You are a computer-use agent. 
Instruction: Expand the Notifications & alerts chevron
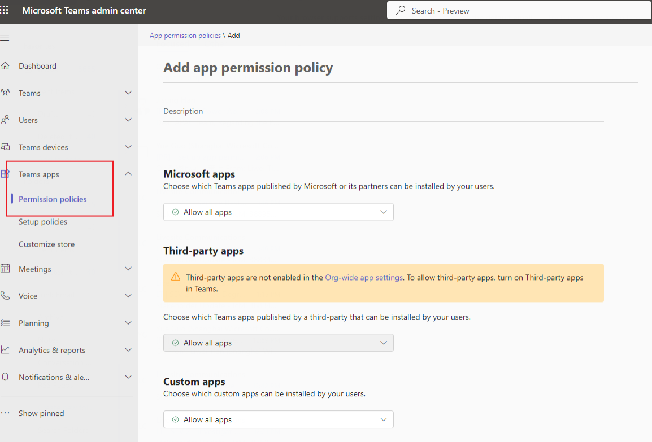[128, 377]
